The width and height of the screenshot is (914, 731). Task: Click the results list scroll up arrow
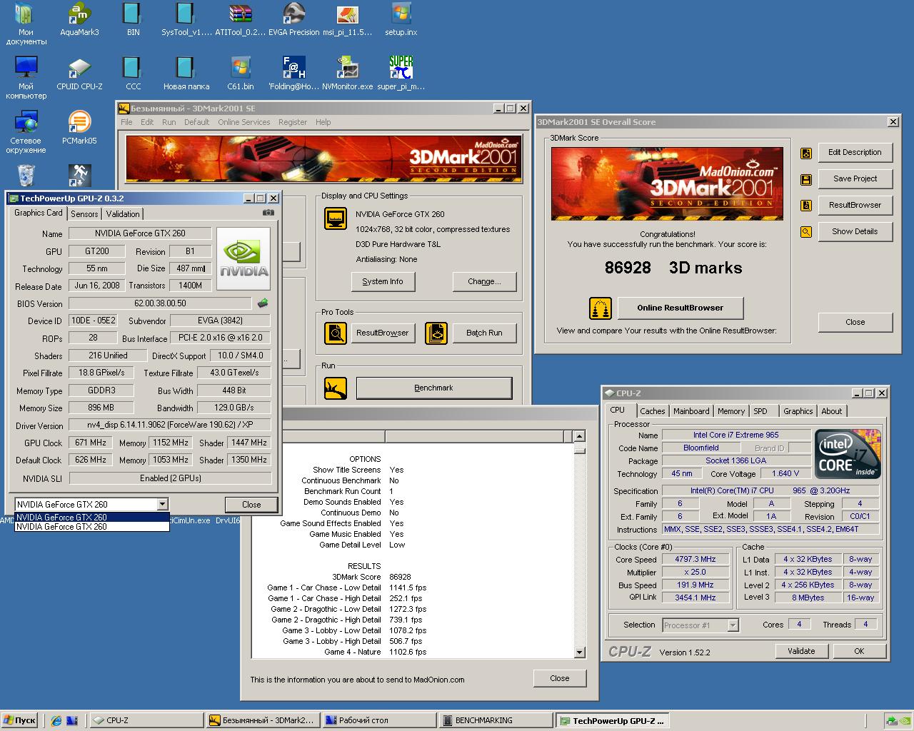(x=579, y=436)
